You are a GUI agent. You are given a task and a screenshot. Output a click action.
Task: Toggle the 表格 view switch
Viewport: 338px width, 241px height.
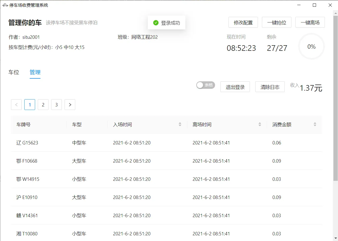click(x=205, y=85)
